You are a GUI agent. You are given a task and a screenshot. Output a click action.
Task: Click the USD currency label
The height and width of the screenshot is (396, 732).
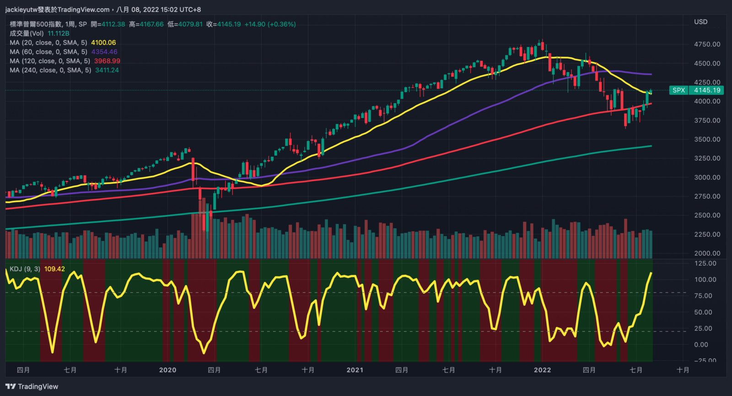pyautogui.click(x=700, y=21)
